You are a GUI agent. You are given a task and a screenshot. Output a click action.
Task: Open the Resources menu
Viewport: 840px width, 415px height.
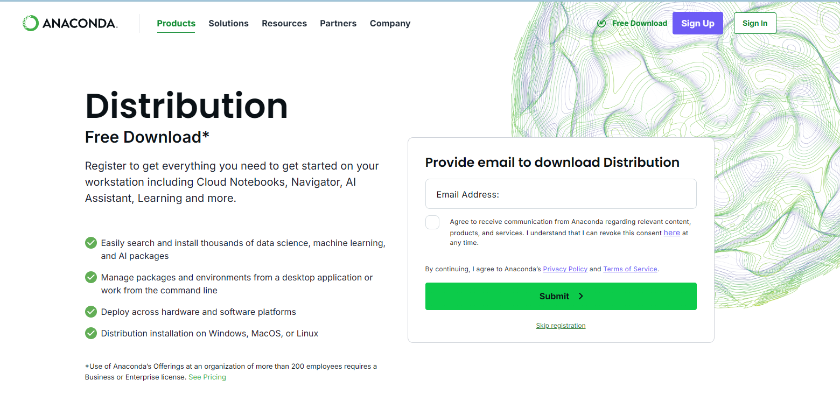pyautogui.click(x=284, y=23)
